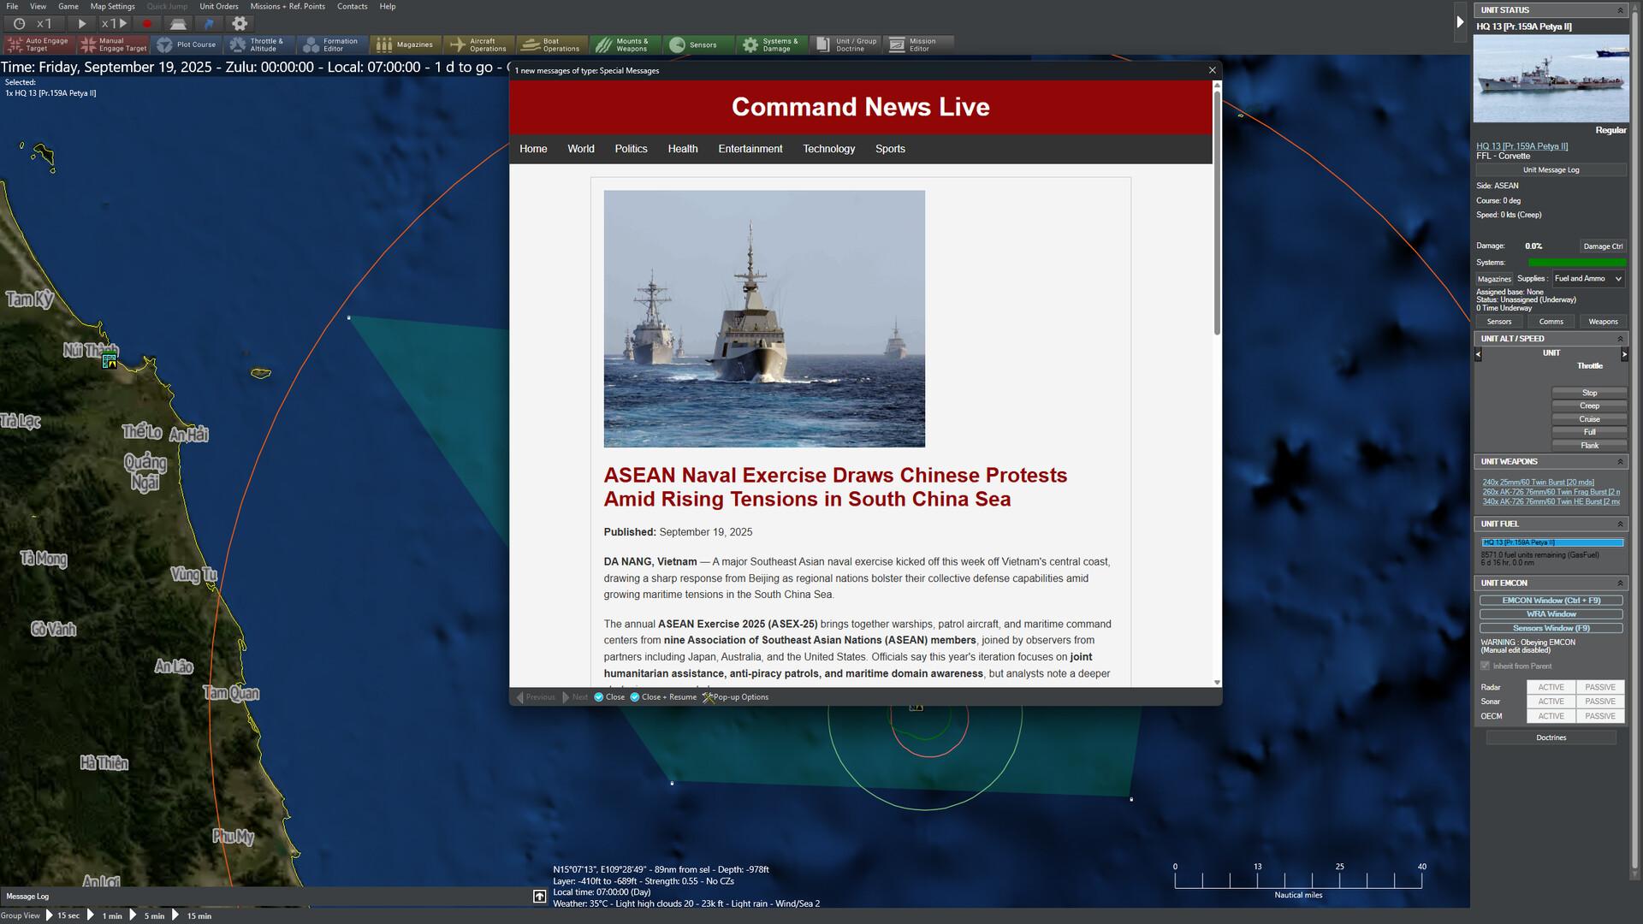Open the Magazines panel
1643x924 pixels.
click(x=406, y=44)
